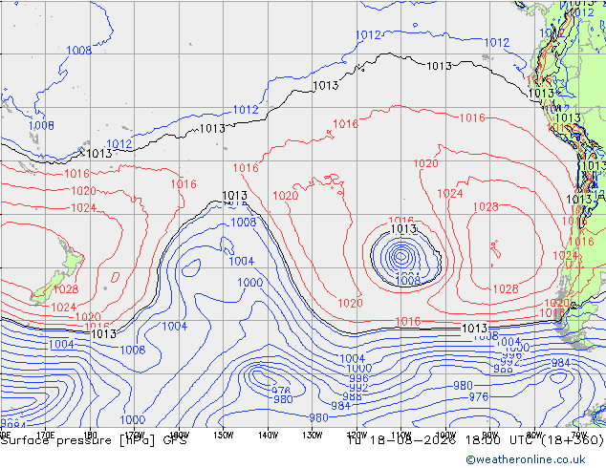Click the blue "996" label below "1000"
Viewport: 606px width, 468px height.
click(x=358, y=378)
